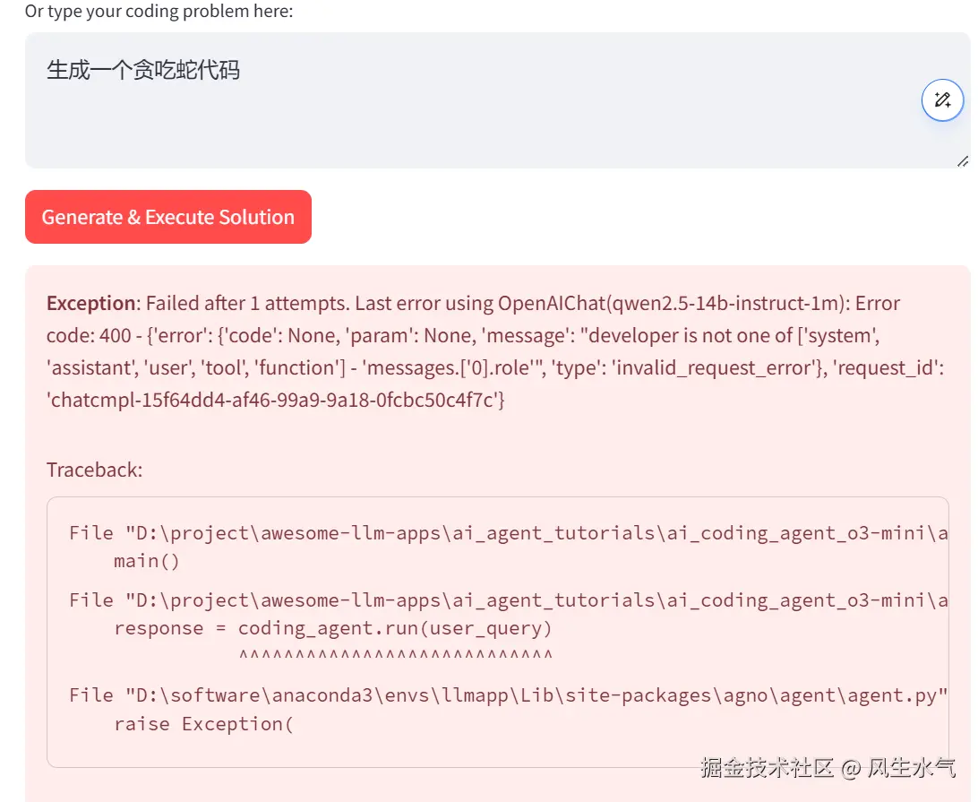
Task: Click the second File path line in the traceback
Action: (508, 600)
